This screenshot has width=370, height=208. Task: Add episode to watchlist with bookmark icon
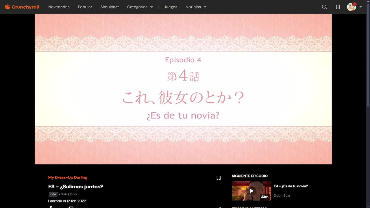coord(219,178)
